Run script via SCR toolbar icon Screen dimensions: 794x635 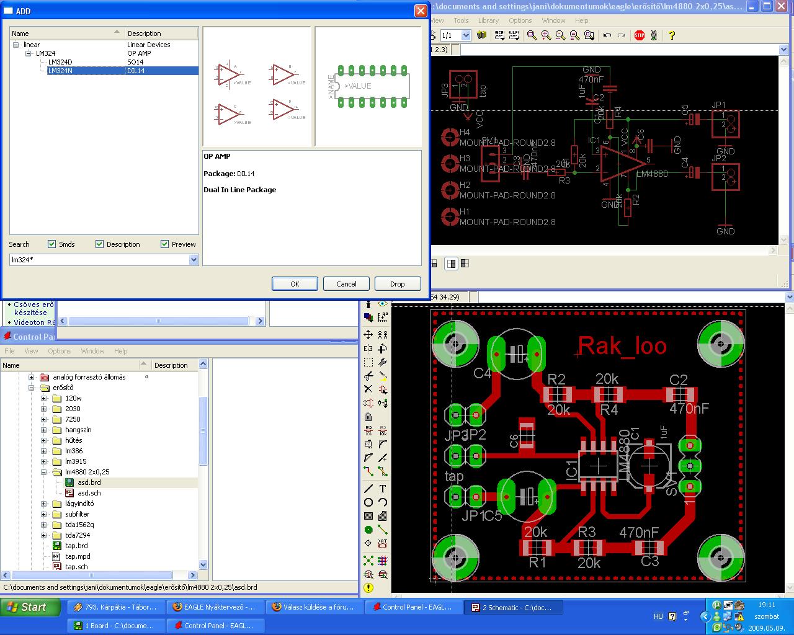[x=499, y=35]
